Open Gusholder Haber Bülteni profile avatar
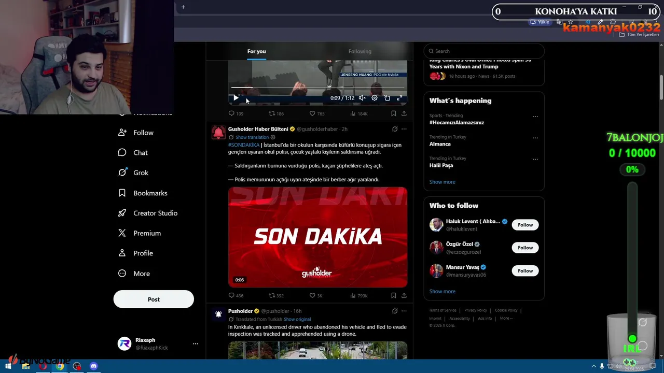 [x=218, y=133]
